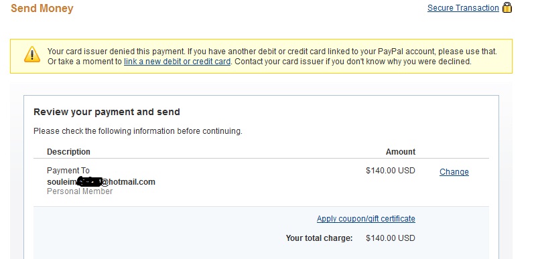The image size is (536, 259).
Task: Open Apply coupon/gift certificate link
Action: pos(366,219)
